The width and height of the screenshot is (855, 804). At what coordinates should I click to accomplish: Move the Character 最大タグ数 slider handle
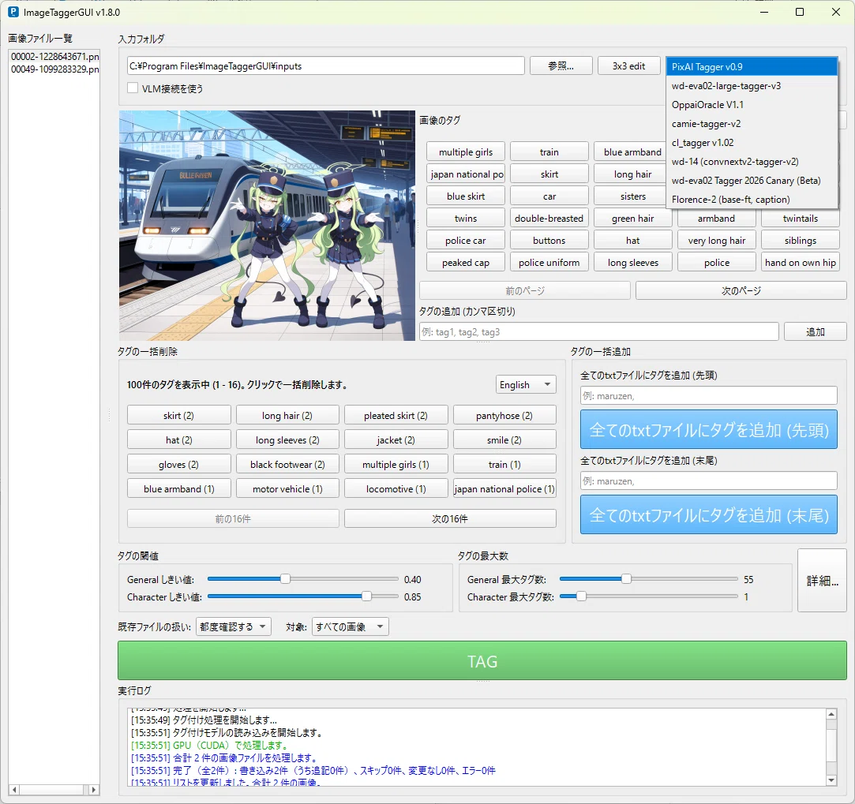(581, 596)
